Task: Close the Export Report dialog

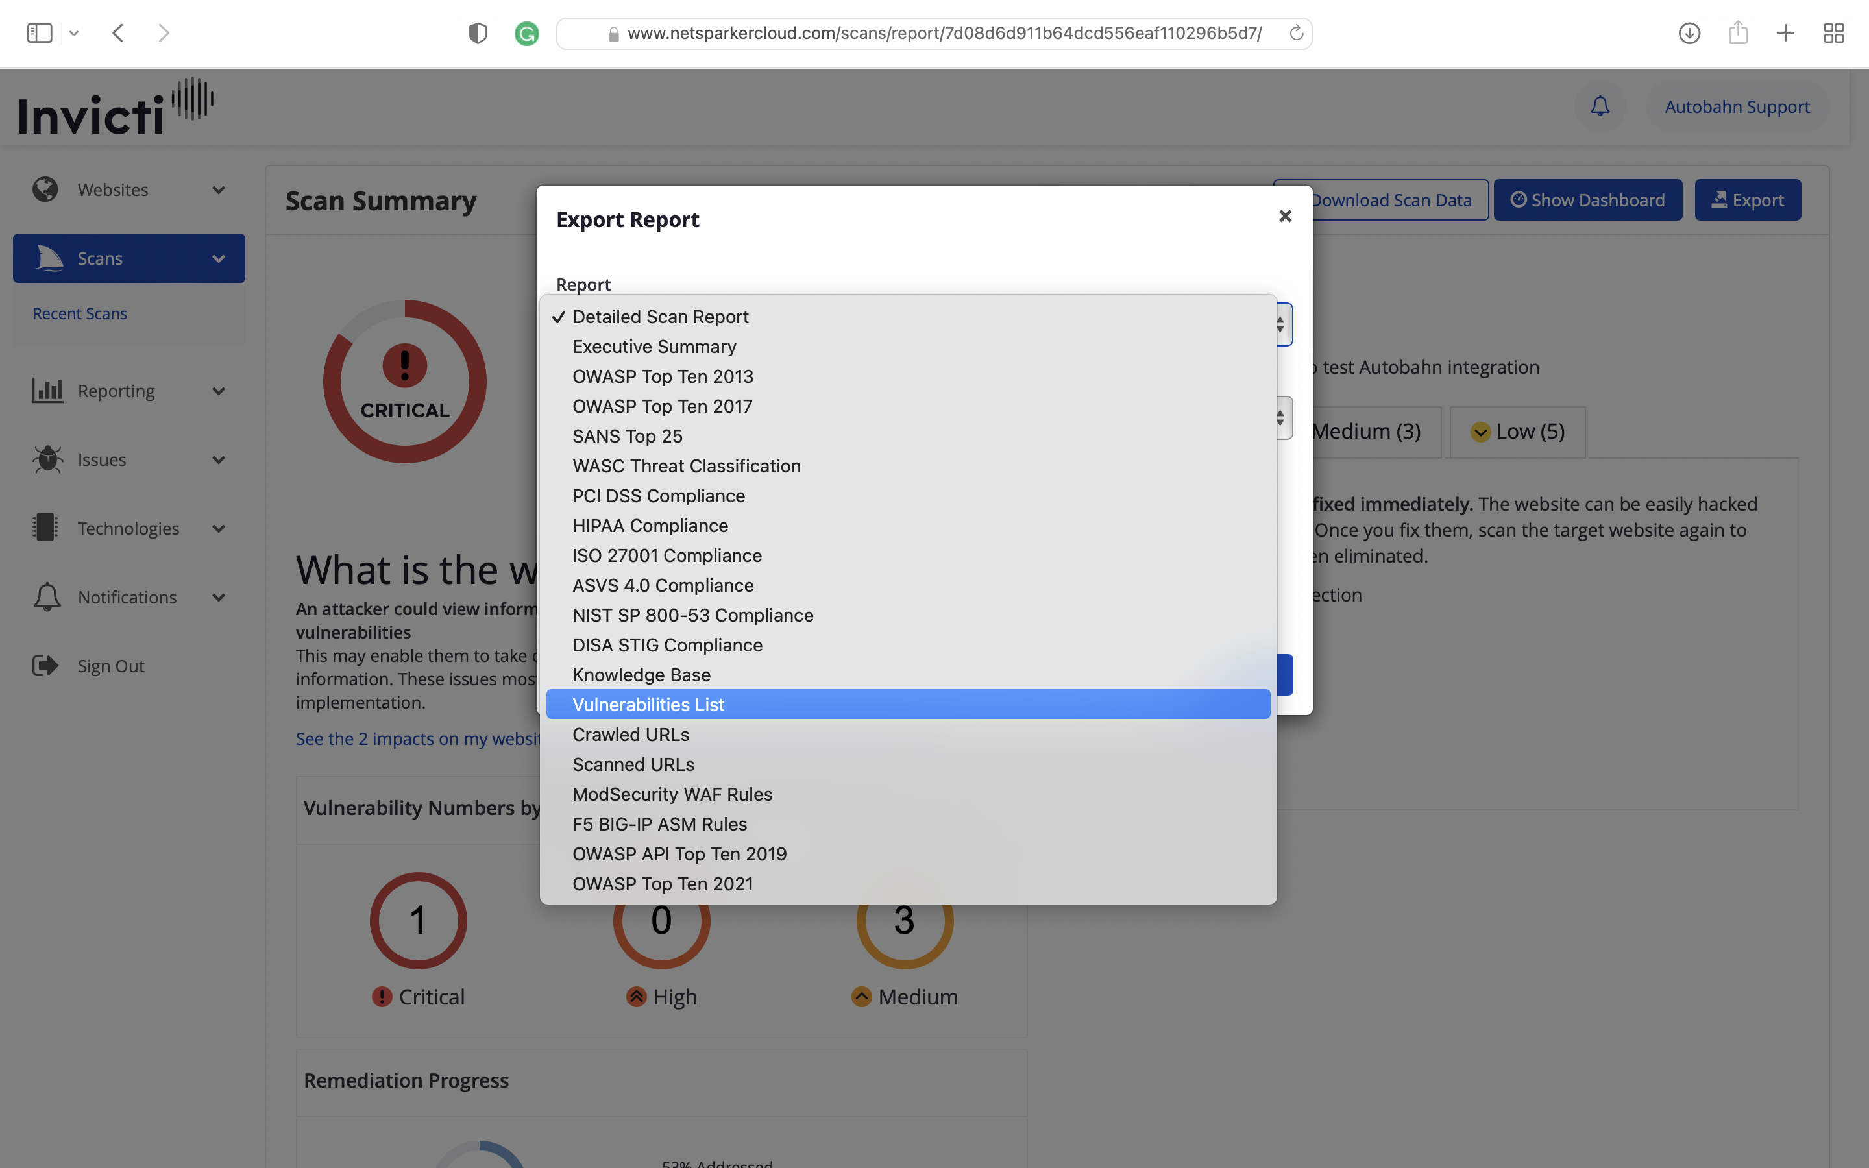Action: click(1285, 216)
